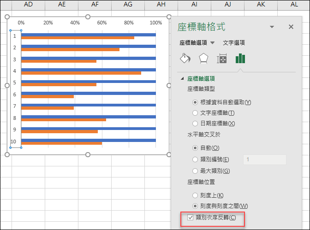310x230 pixels.
Task: Switch to the 文字選項 tab
Action: (234, 43)
